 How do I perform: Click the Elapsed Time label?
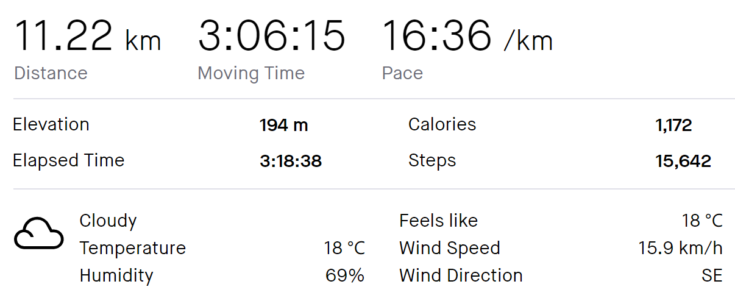click(x=68, y=160)
